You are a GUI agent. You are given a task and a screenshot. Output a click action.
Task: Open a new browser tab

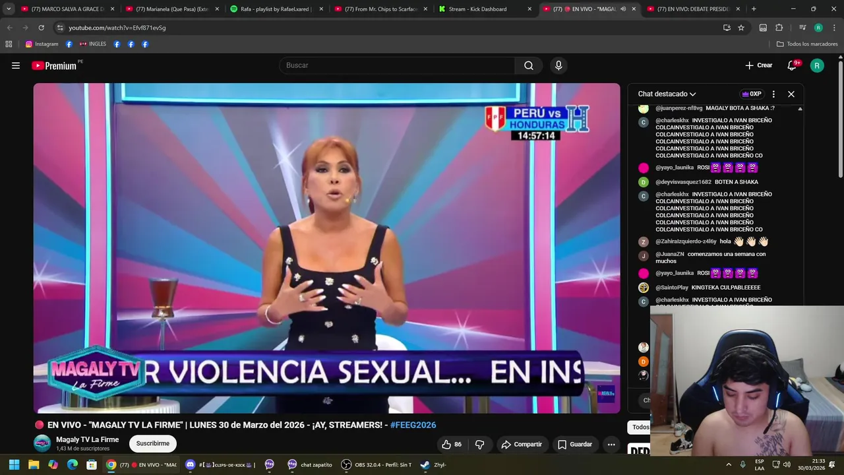(x=754, y=9)
